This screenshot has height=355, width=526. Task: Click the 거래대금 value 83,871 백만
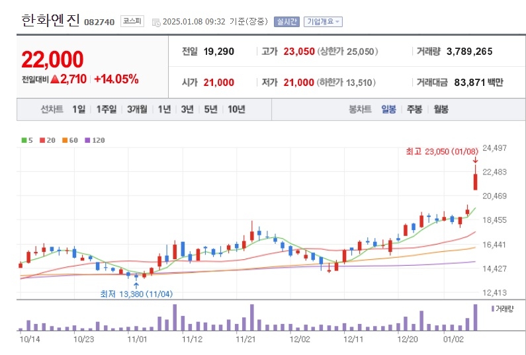[x=479, y=83]
